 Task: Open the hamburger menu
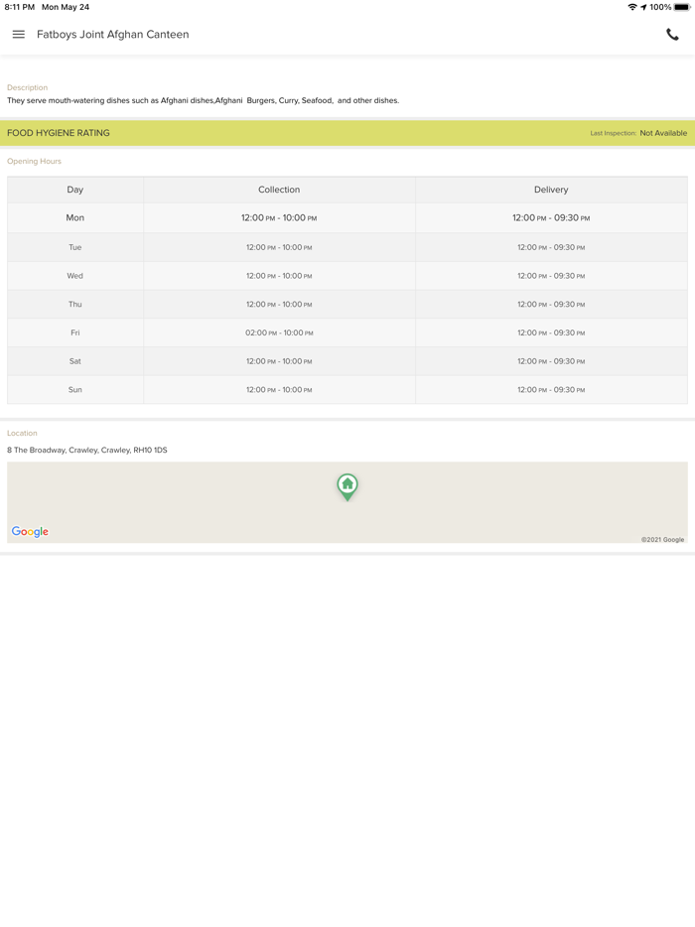point(18,35)
